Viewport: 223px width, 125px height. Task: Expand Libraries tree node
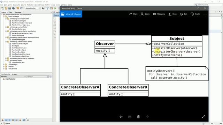(4, 67)
